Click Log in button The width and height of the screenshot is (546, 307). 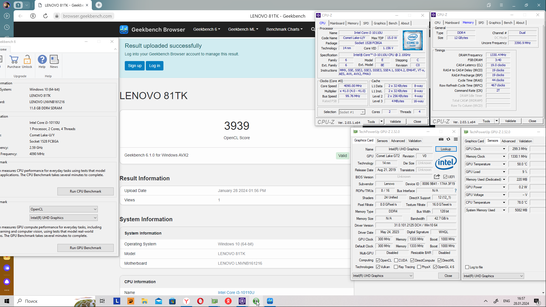point(155,66)
